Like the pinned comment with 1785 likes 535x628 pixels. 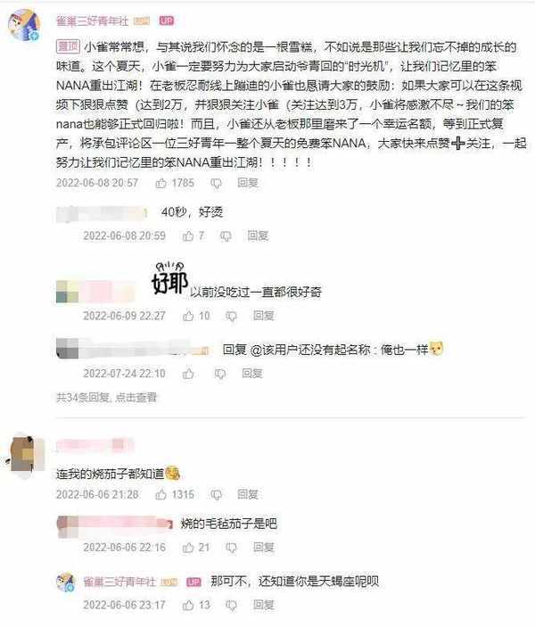pos(161,183)
